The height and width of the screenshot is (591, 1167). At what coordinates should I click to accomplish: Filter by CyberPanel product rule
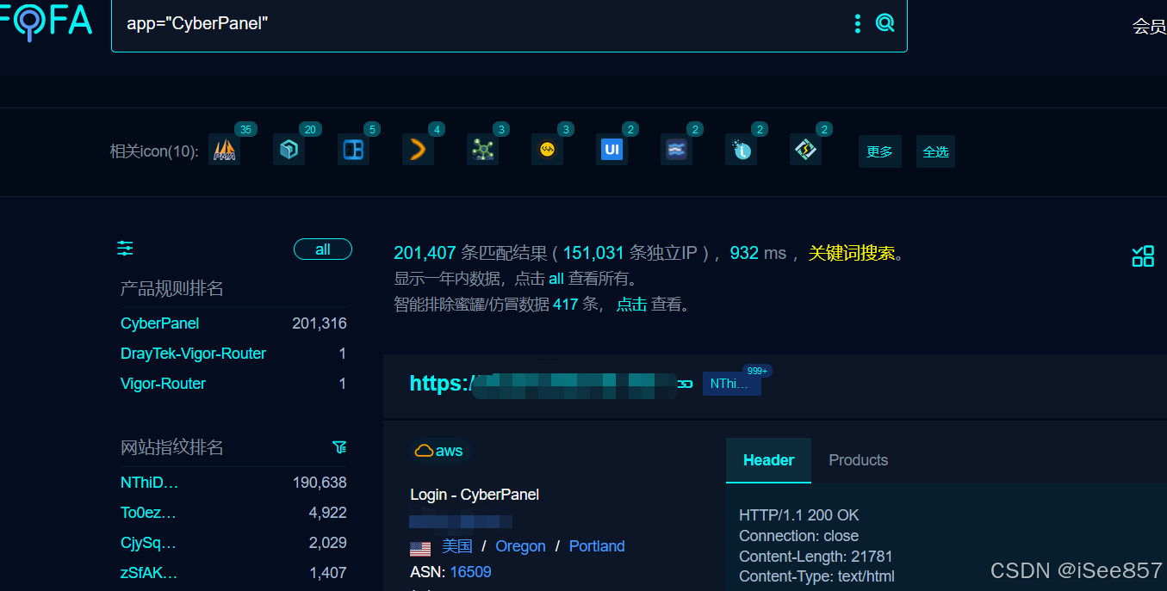coord(160,323)
